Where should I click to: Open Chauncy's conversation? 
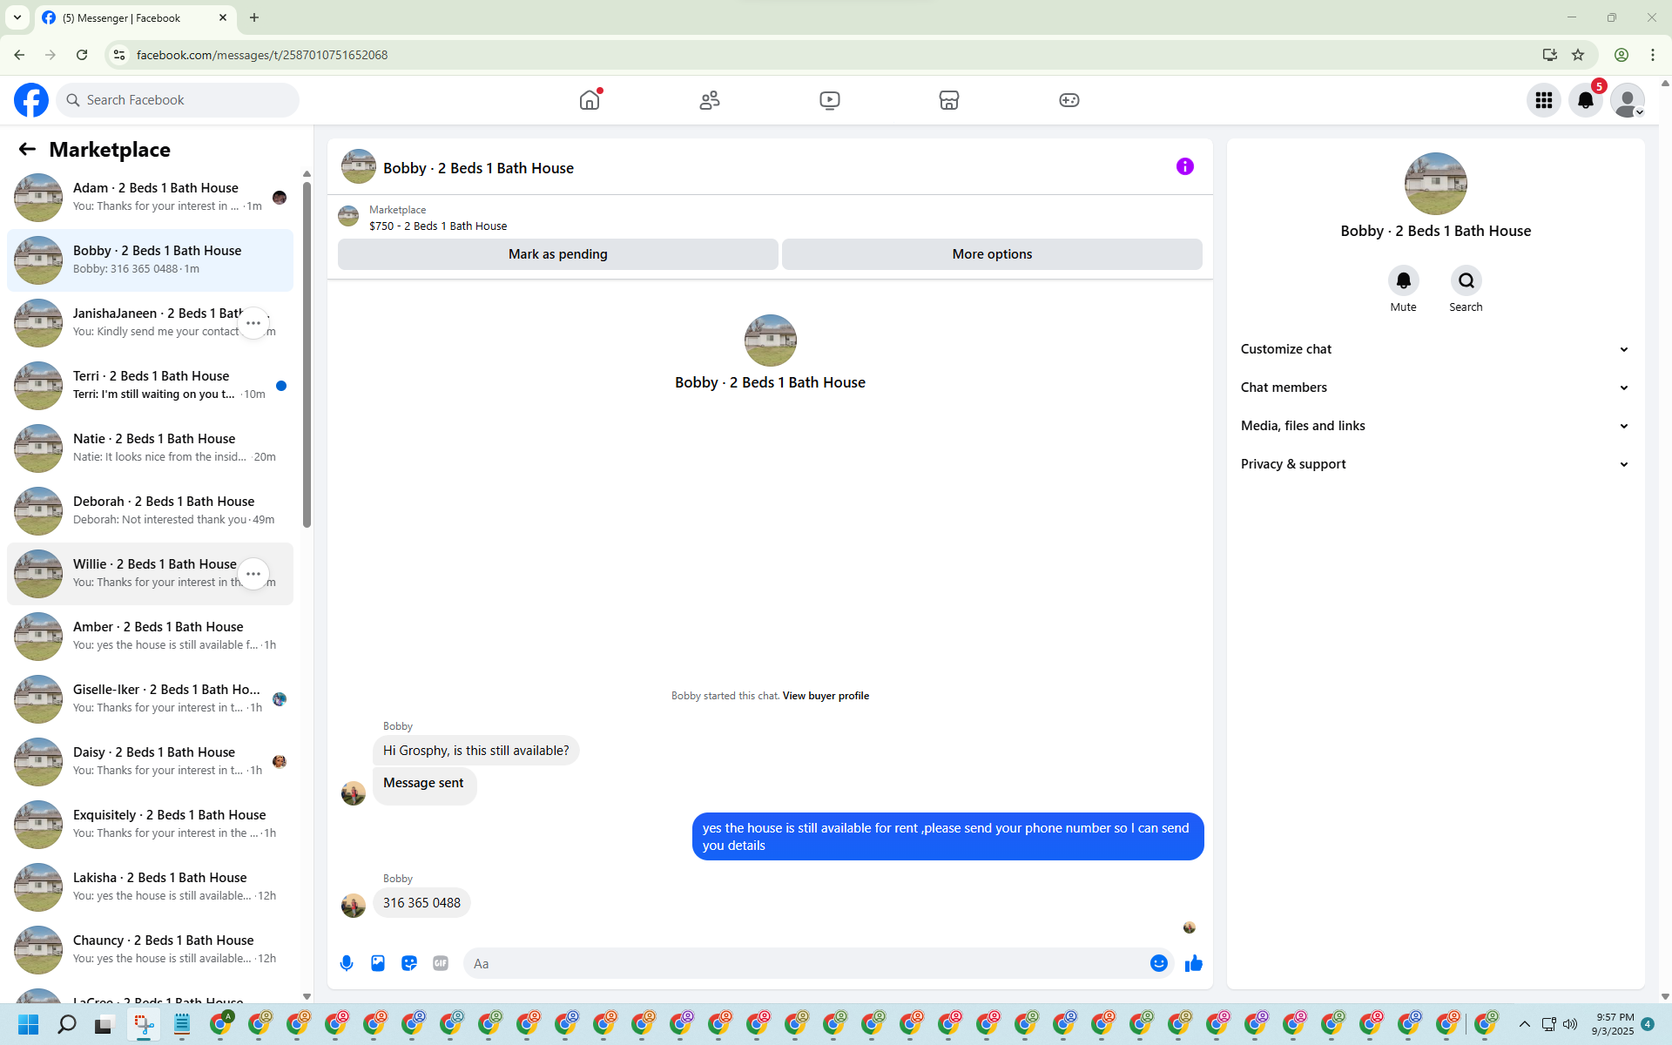click(x=150, y=950)
